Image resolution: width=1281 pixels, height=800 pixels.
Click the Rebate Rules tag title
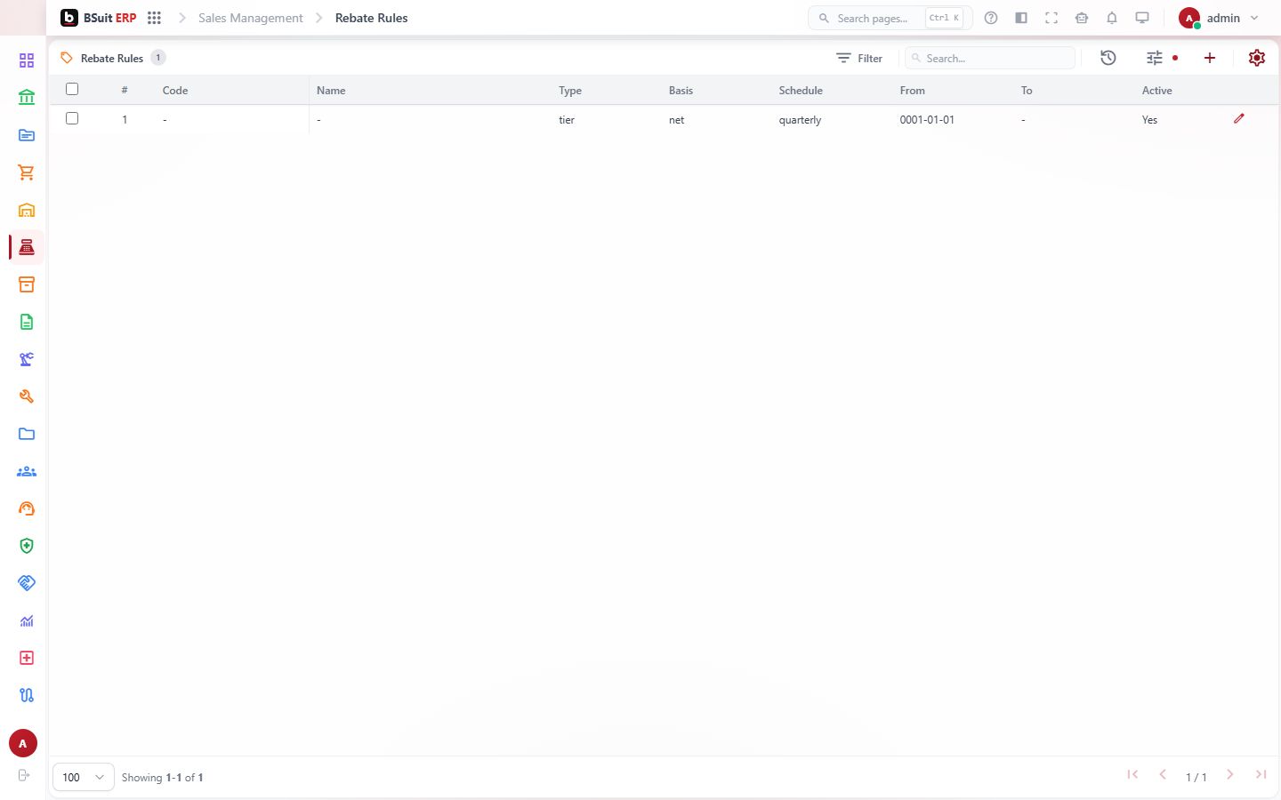click(112, 59)
